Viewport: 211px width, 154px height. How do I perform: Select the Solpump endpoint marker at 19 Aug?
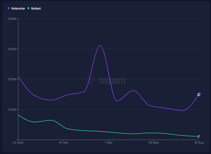[x=199, y=95]
